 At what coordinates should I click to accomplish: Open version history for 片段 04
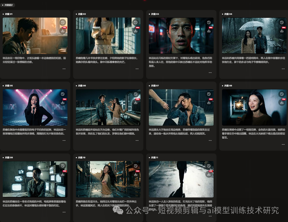(282, 22)
